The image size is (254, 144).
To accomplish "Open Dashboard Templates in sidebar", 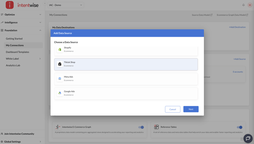I will point(17,52).
